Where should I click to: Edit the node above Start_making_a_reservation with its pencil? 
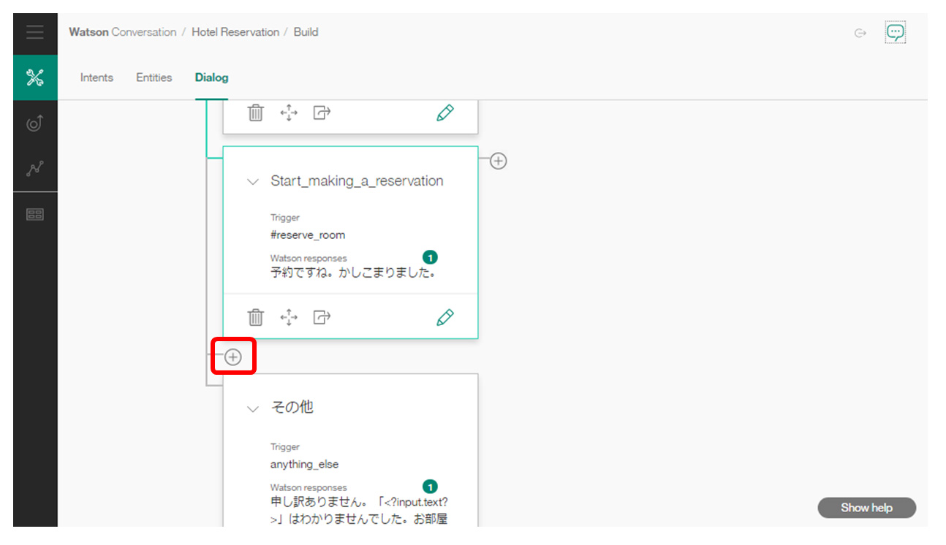click(444, 113)
